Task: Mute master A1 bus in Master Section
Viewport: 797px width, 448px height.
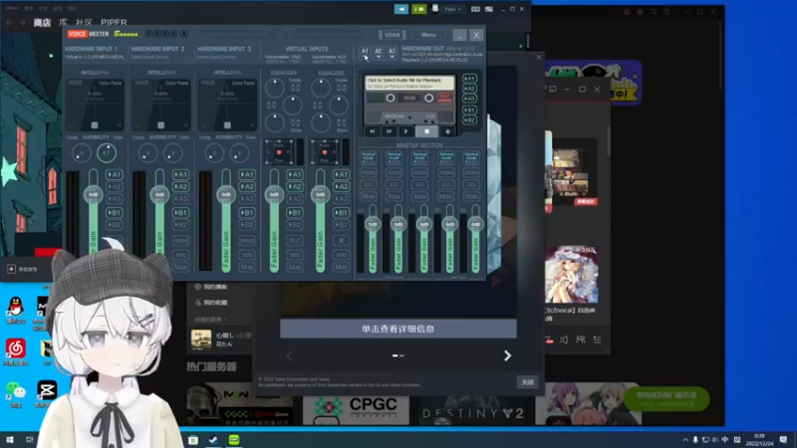Action: coord(369,196)
